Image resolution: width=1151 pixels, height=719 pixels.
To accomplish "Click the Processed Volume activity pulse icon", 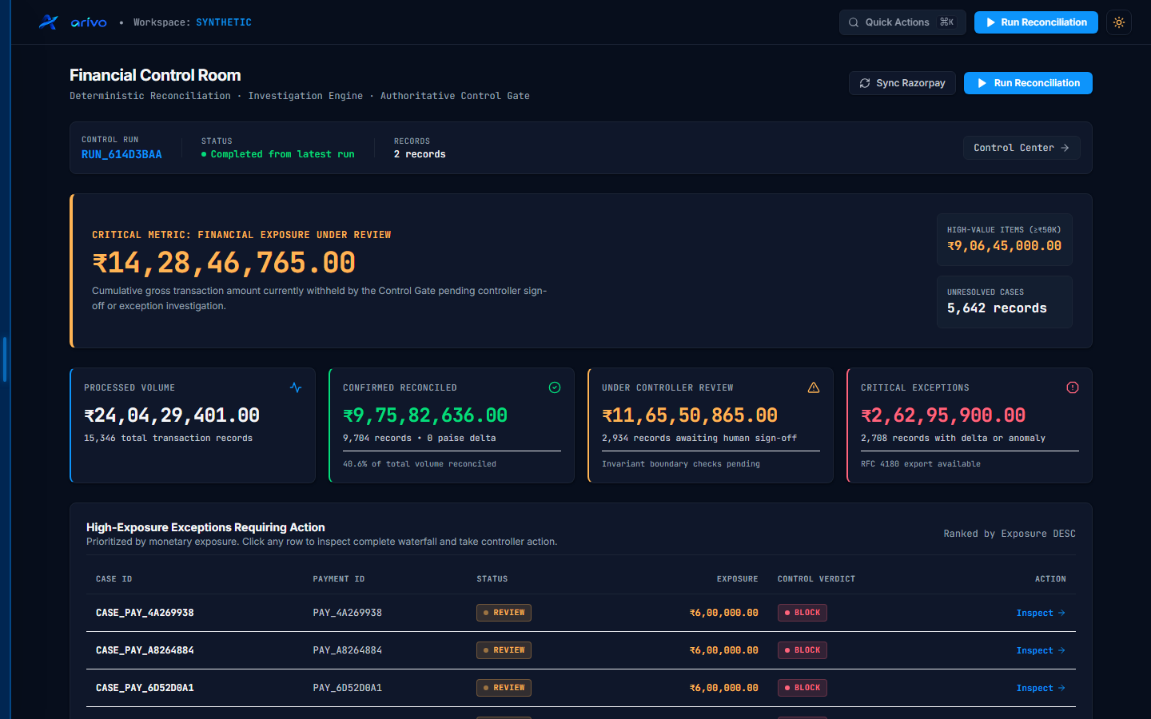I will tap(296, 387).
